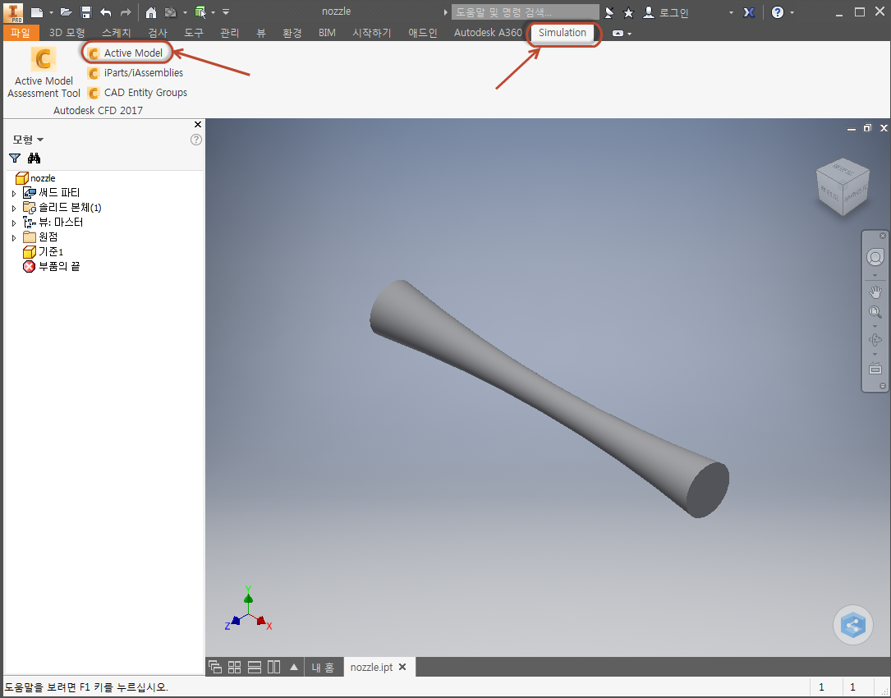The image size is (891, 698).
Task: Customize the quick-access toolbar
Action: coord(226,12)
